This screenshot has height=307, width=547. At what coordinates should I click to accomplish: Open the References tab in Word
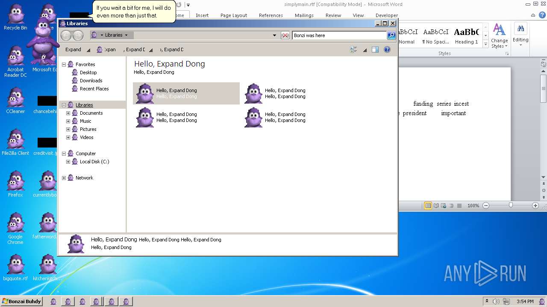pyautogui.click(x=271, y=15)
